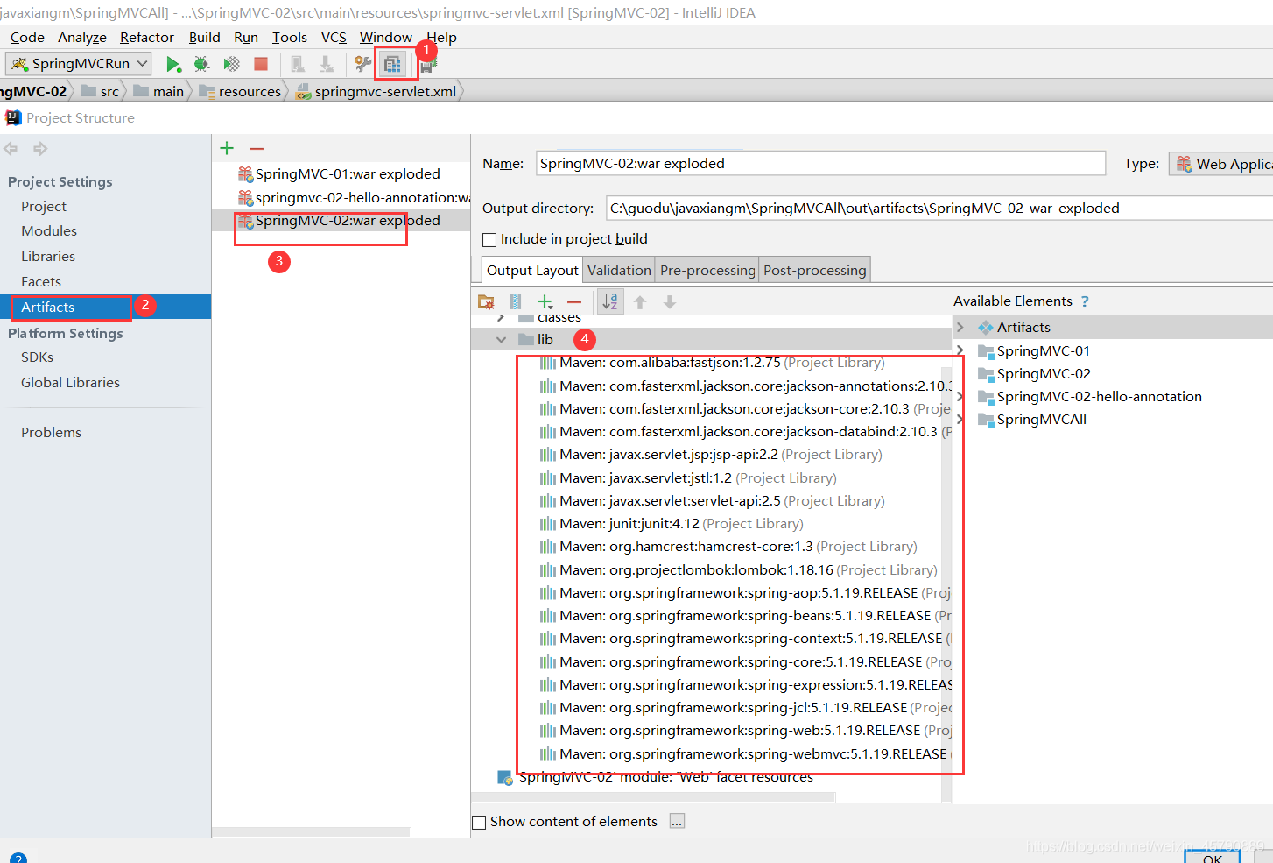Select springmvc-02-hello-annotation artifact
The height and width of the screenshot is (863, 1273).
point(355,197)
